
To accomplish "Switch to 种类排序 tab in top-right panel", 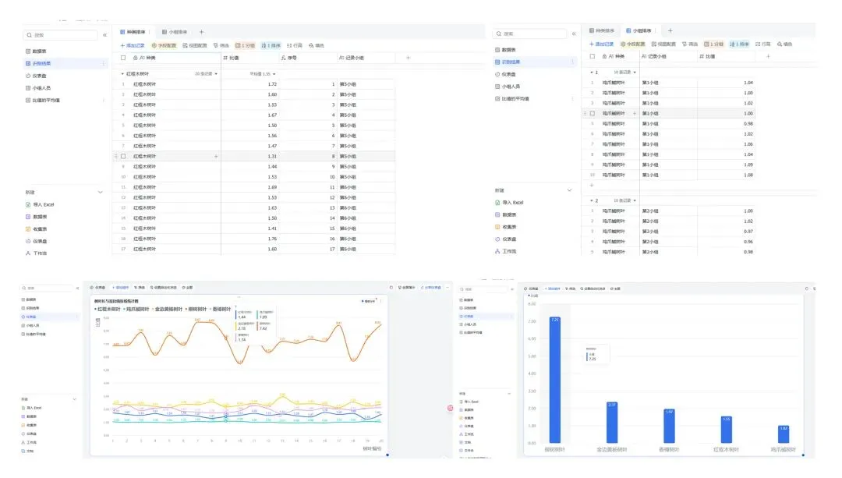I will tap(602, 30).
